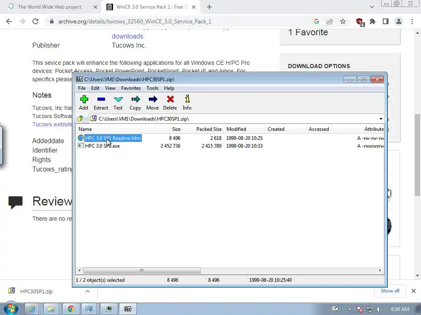Select HPC 3.0 SP1 Readme.htm file
This screenshot has width=421, height=315.
(113, 138)
